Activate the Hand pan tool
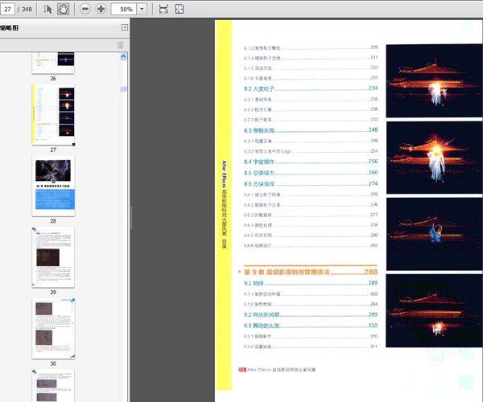Screen dimensions: 483x402 coord(63,9)
